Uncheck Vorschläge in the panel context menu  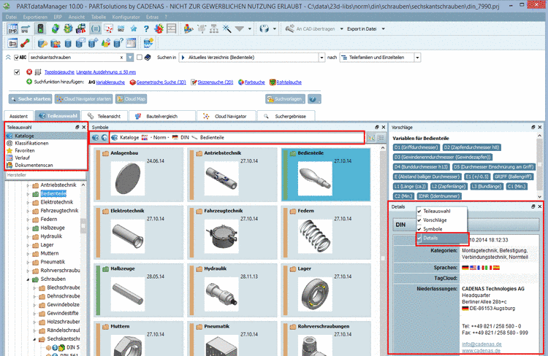point(441,220)
